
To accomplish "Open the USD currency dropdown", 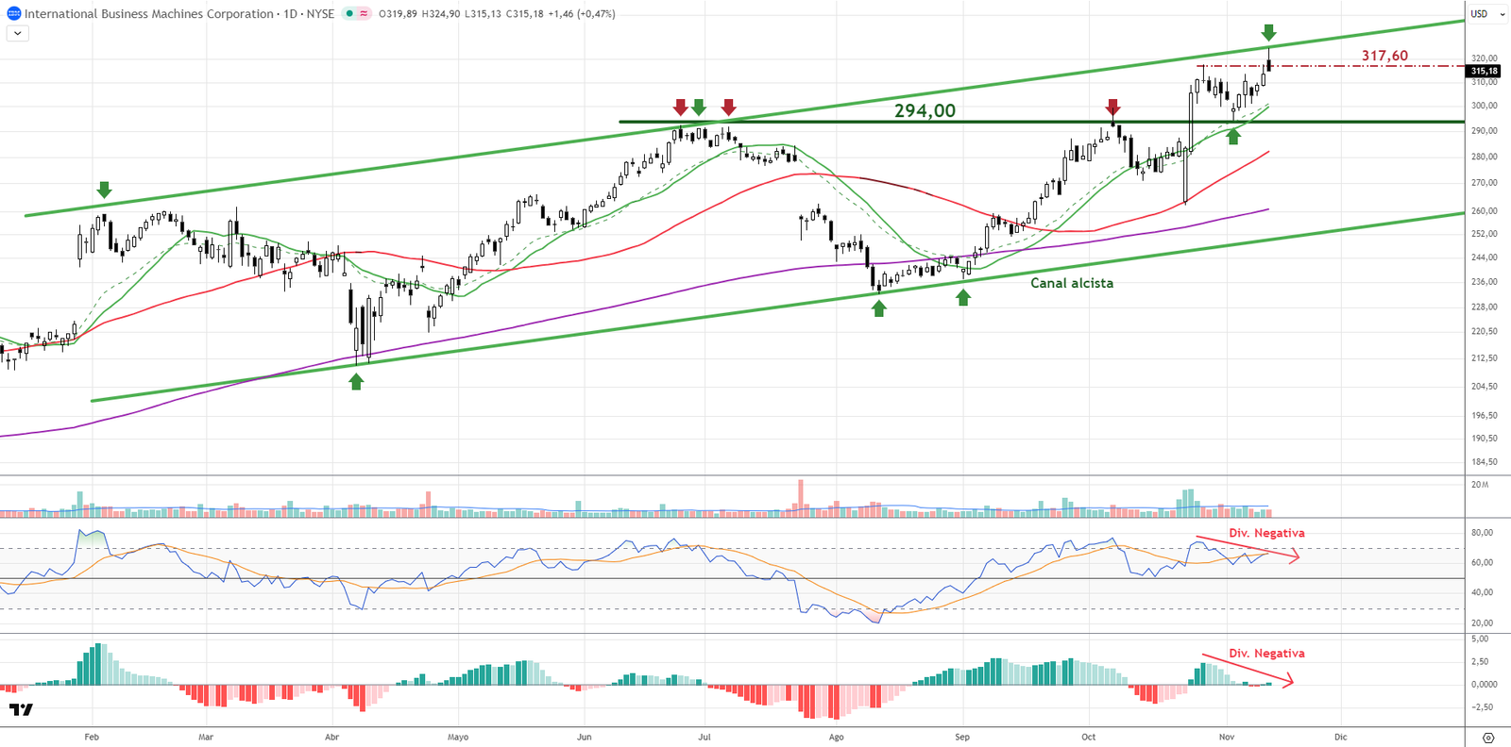I will (x=1487, y=14).
